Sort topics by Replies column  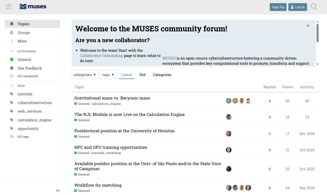click(x=270, y=87)
